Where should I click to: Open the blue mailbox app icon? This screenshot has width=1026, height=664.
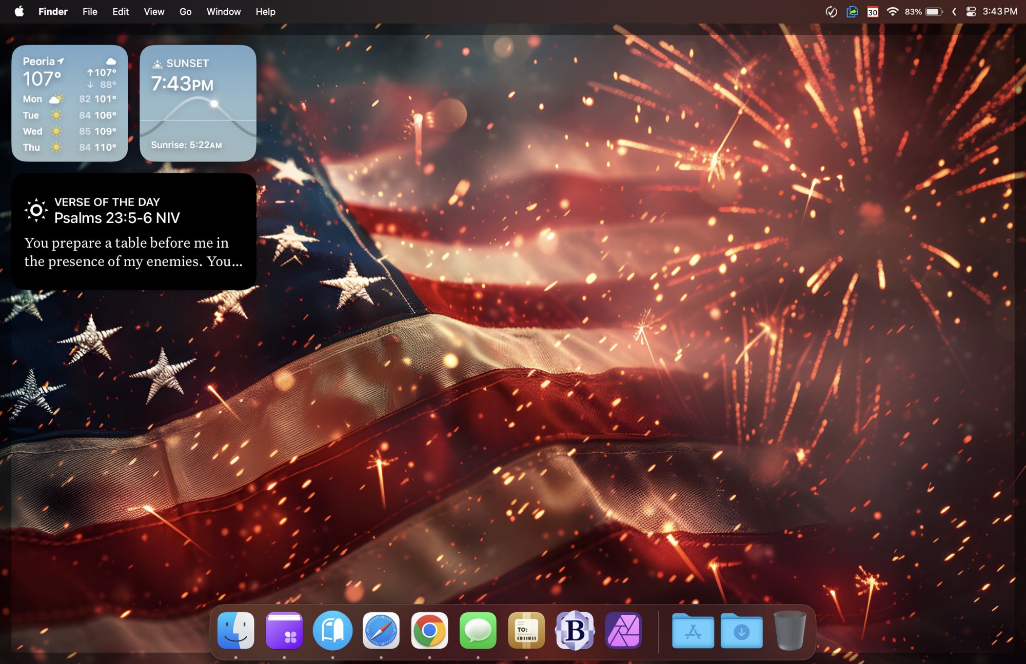(332, 631)
